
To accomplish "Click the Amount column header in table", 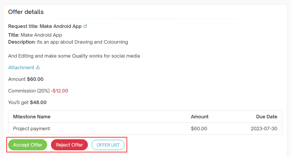I will tap(200, 117).
